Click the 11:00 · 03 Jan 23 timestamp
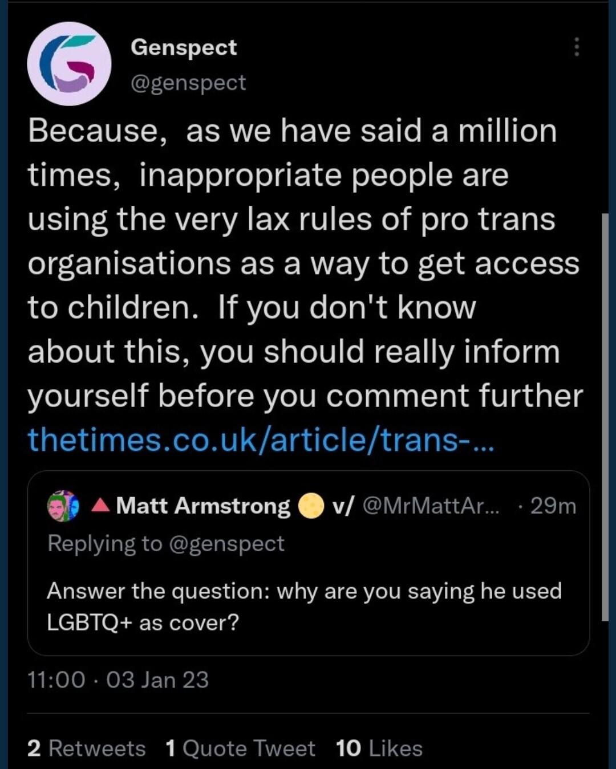The height and width of the screenshot is (769, 616). 118,680
